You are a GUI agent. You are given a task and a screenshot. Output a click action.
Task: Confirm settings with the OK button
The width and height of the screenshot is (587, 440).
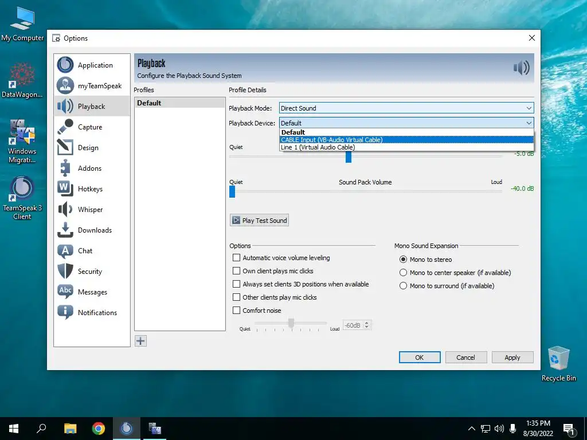click(419, 357)
